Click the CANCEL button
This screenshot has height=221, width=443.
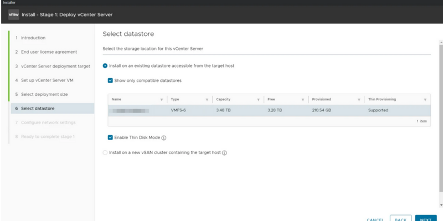[375, 219]
